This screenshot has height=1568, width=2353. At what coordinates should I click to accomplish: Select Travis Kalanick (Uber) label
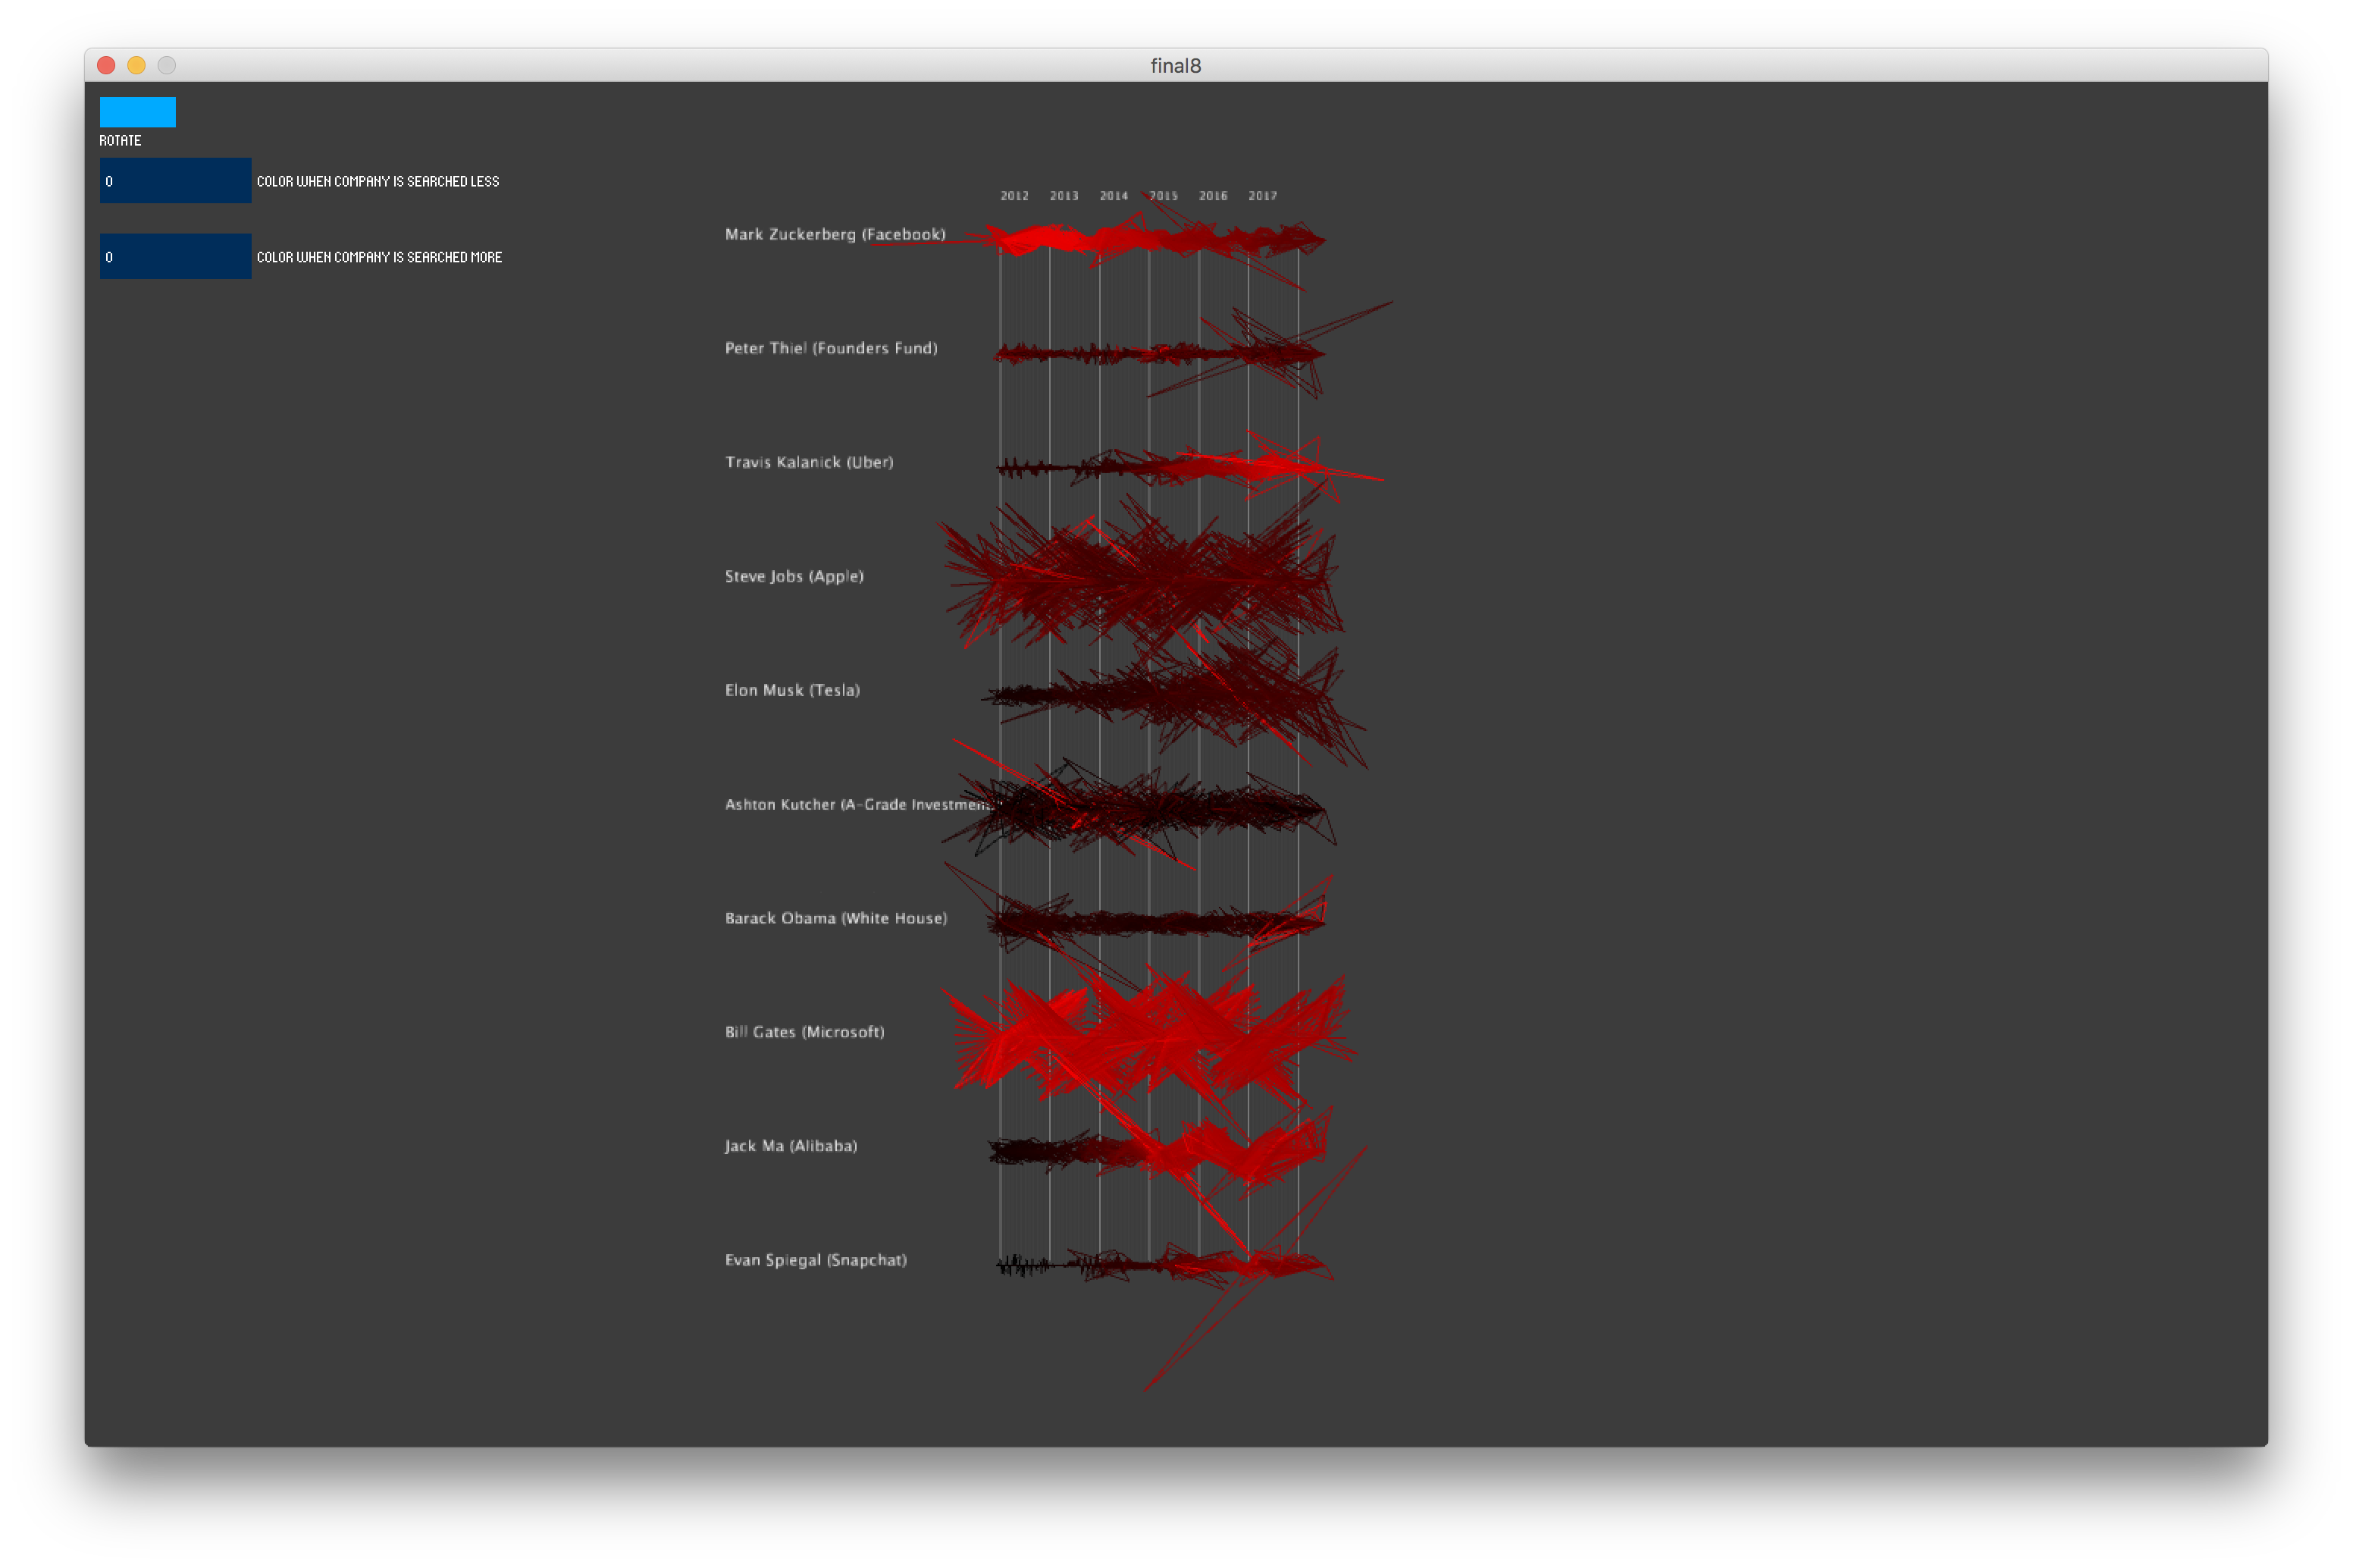click(x=809, y=462)
